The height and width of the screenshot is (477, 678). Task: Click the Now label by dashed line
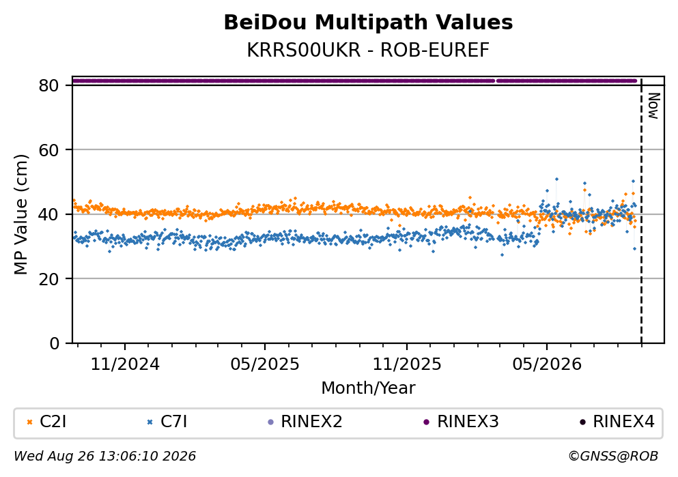[x=654, y=106]
